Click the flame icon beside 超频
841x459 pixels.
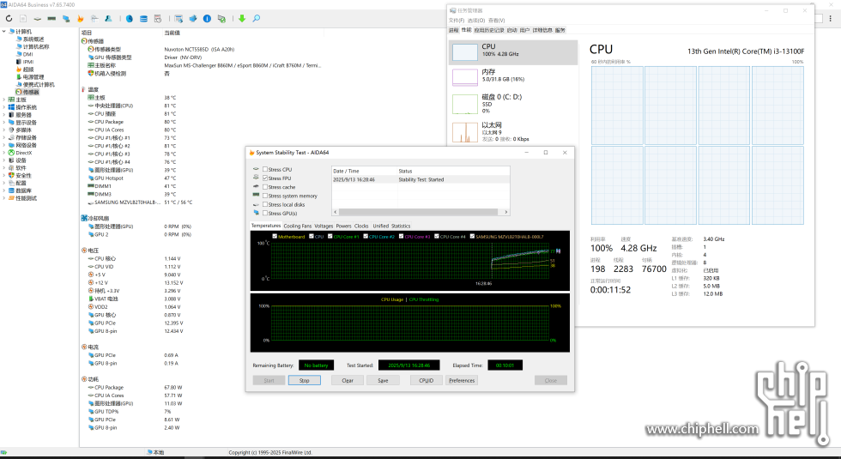pyautogui.click(x=19, y=69)
